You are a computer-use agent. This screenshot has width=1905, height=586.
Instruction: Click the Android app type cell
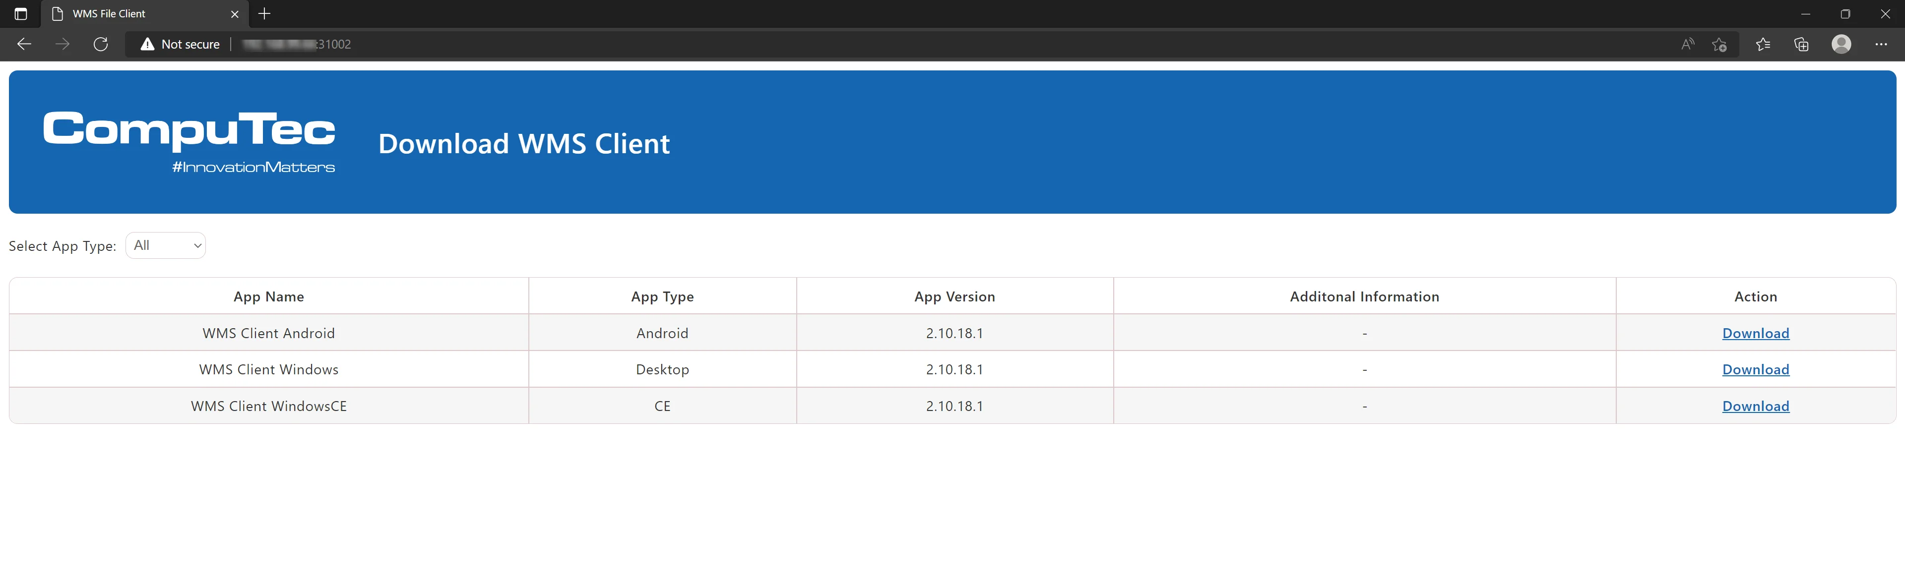(x=663, y=333)
